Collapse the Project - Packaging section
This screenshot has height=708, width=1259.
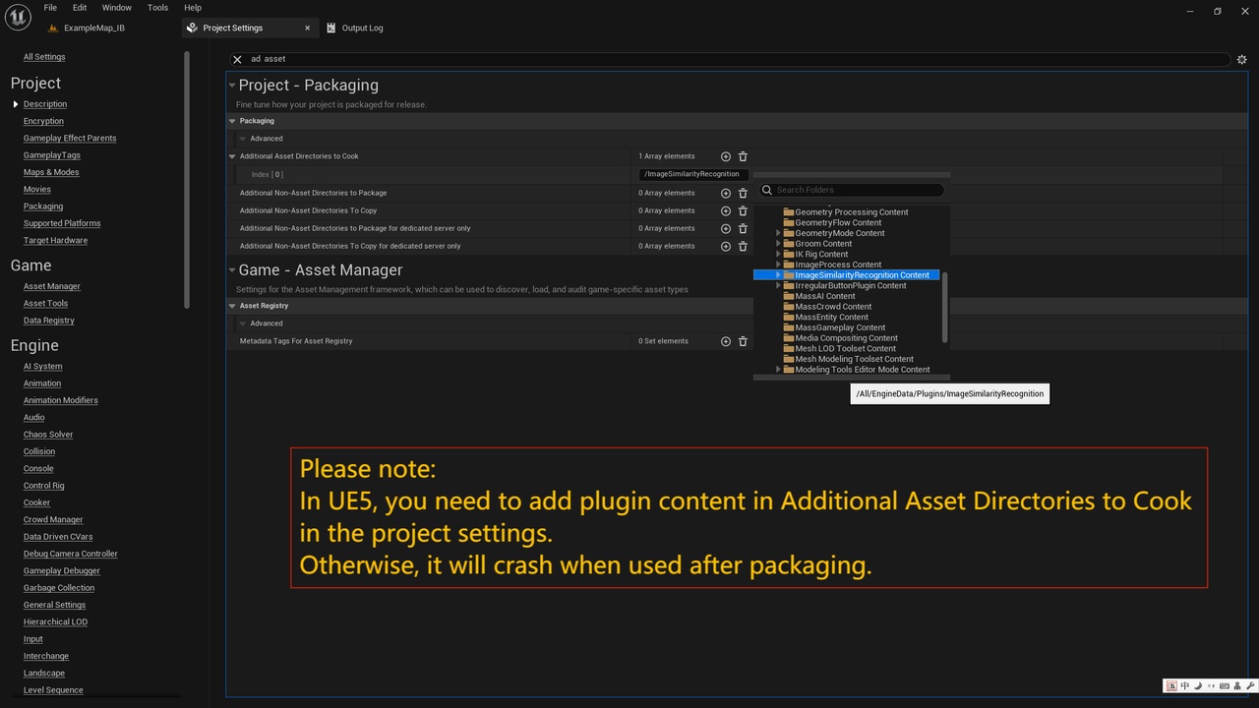232,86
